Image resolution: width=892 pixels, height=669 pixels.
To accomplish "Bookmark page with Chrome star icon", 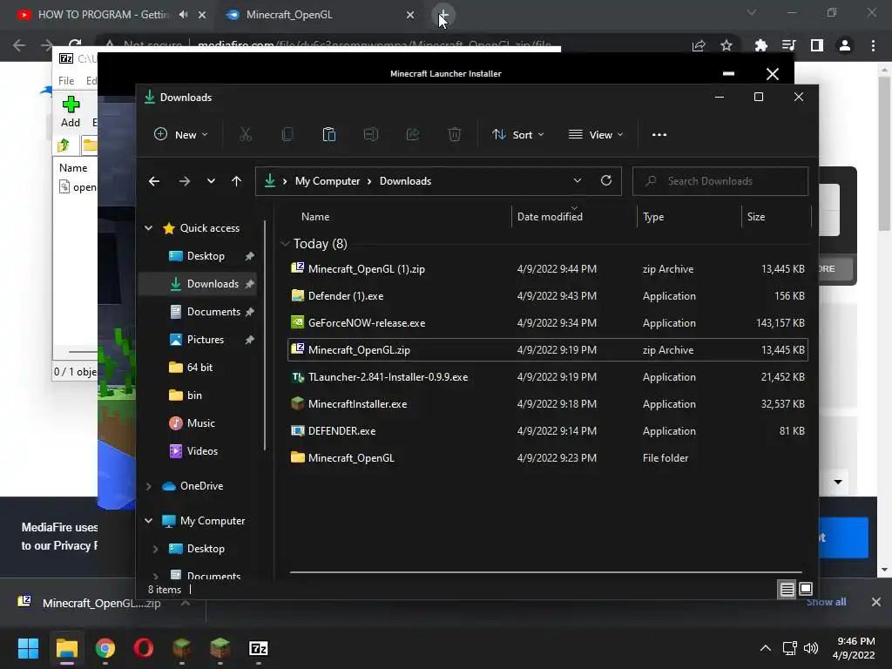I will pyautogui.click(x=726, y=45).
